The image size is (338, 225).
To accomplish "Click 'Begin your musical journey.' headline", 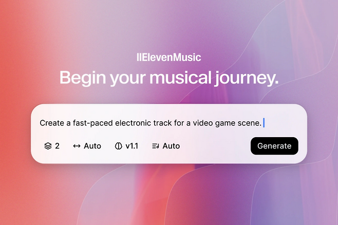I will pos(169,78).
